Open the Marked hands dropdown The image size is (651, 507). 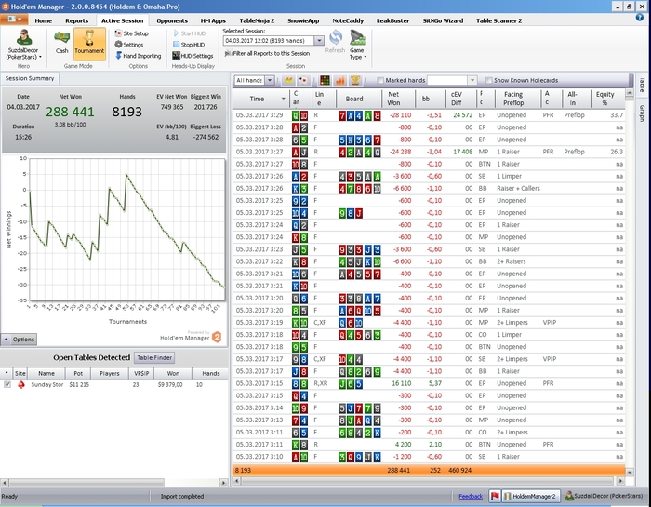(472, 80)
